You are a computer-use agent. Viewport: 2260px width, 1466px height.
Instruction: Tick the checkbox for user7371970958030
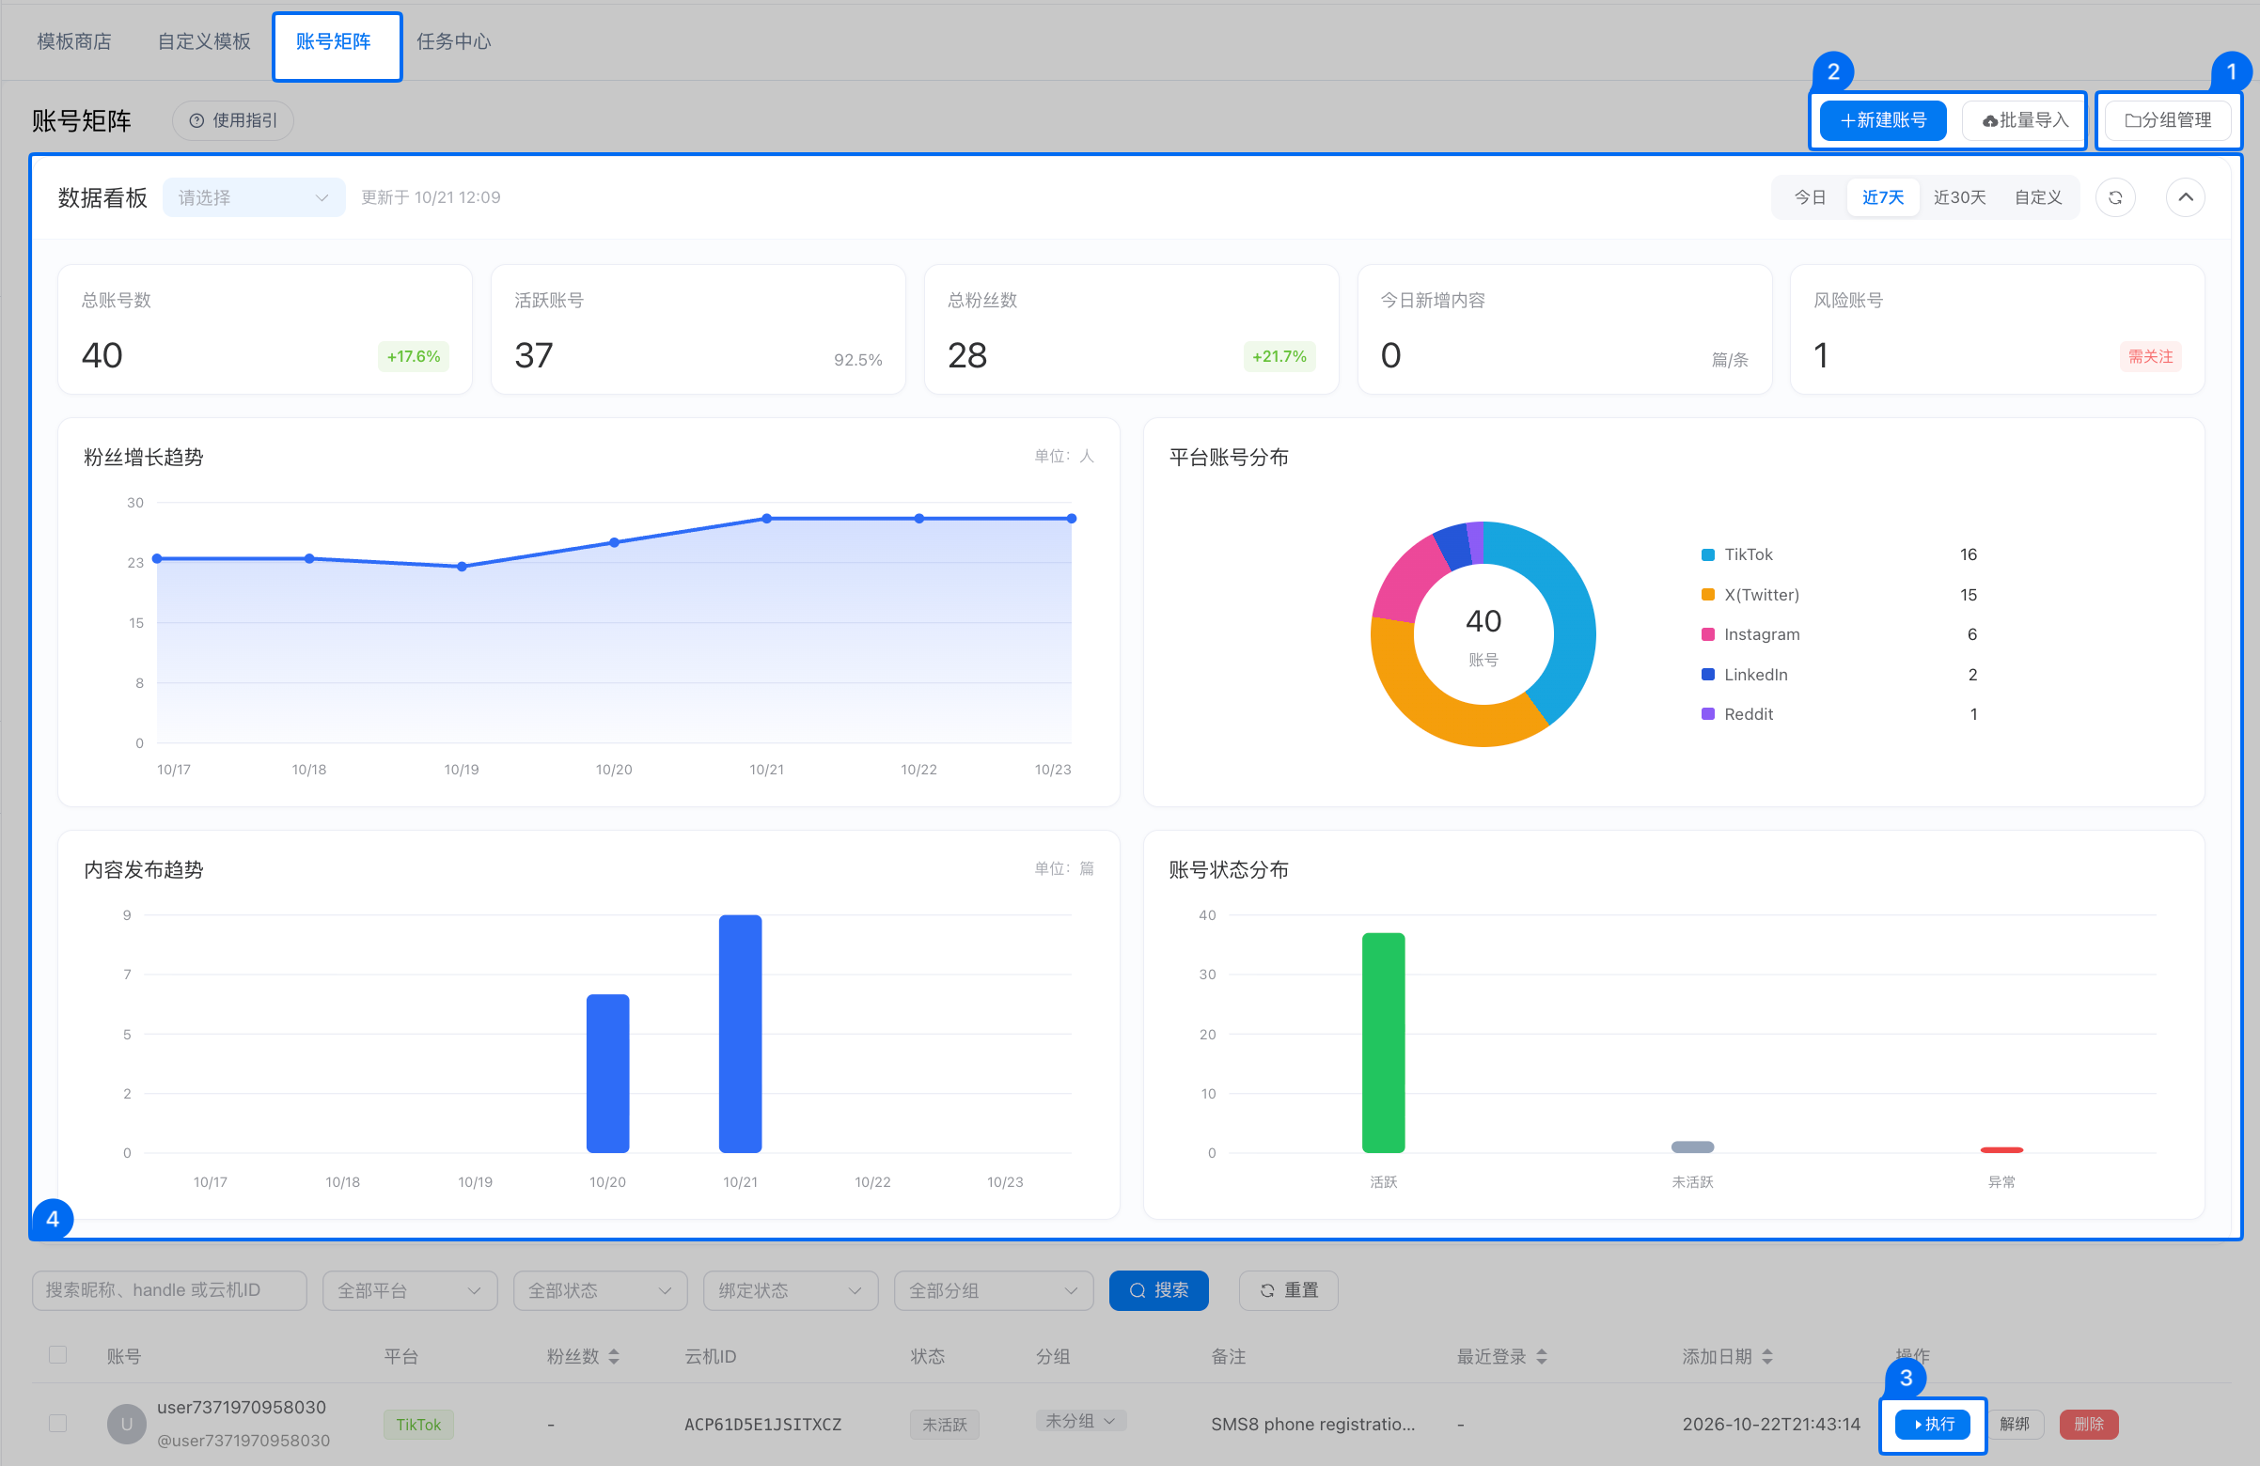pyautogui.click(x=58, y=1424)
